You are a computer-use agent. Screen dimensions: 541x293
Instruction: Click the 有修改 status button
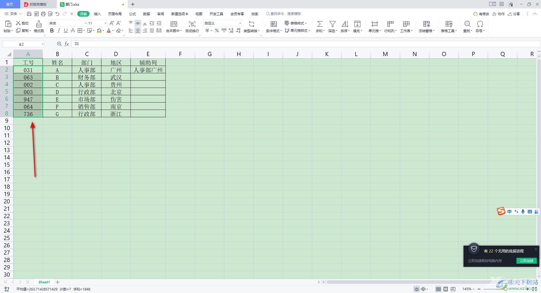pyautogui.click(x=481, y=14)
